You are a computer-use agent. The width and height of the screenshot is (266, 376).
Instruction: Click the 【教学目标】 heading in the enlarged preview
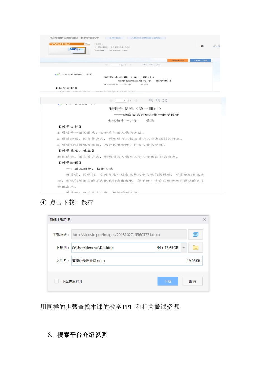click(70, 127)
